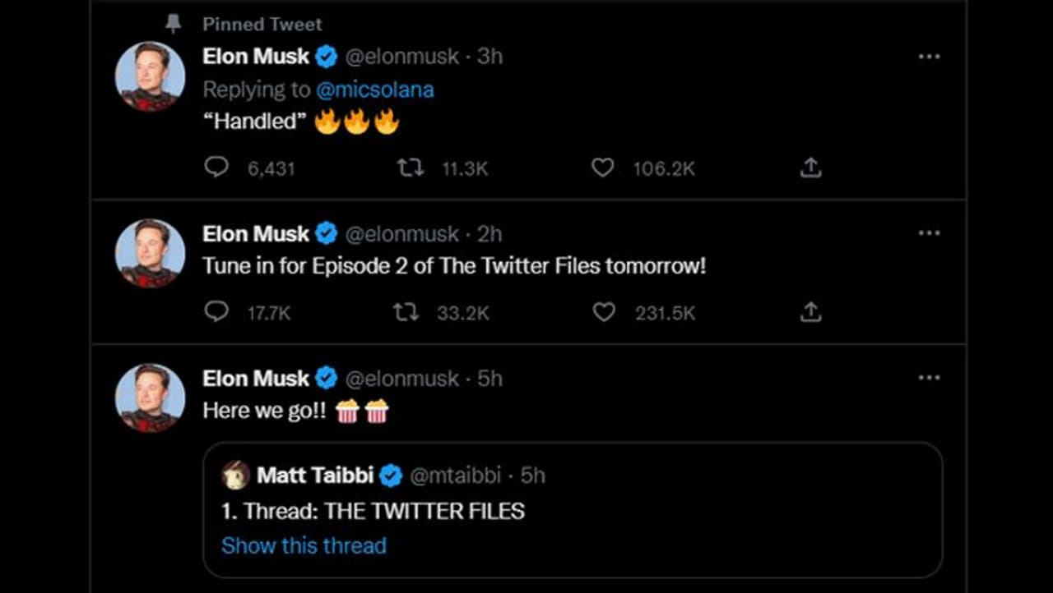Click Matt Taibbi's small avatar in quote
Viewport: 1053px width, 593px height.
click(x=236, y=475)
